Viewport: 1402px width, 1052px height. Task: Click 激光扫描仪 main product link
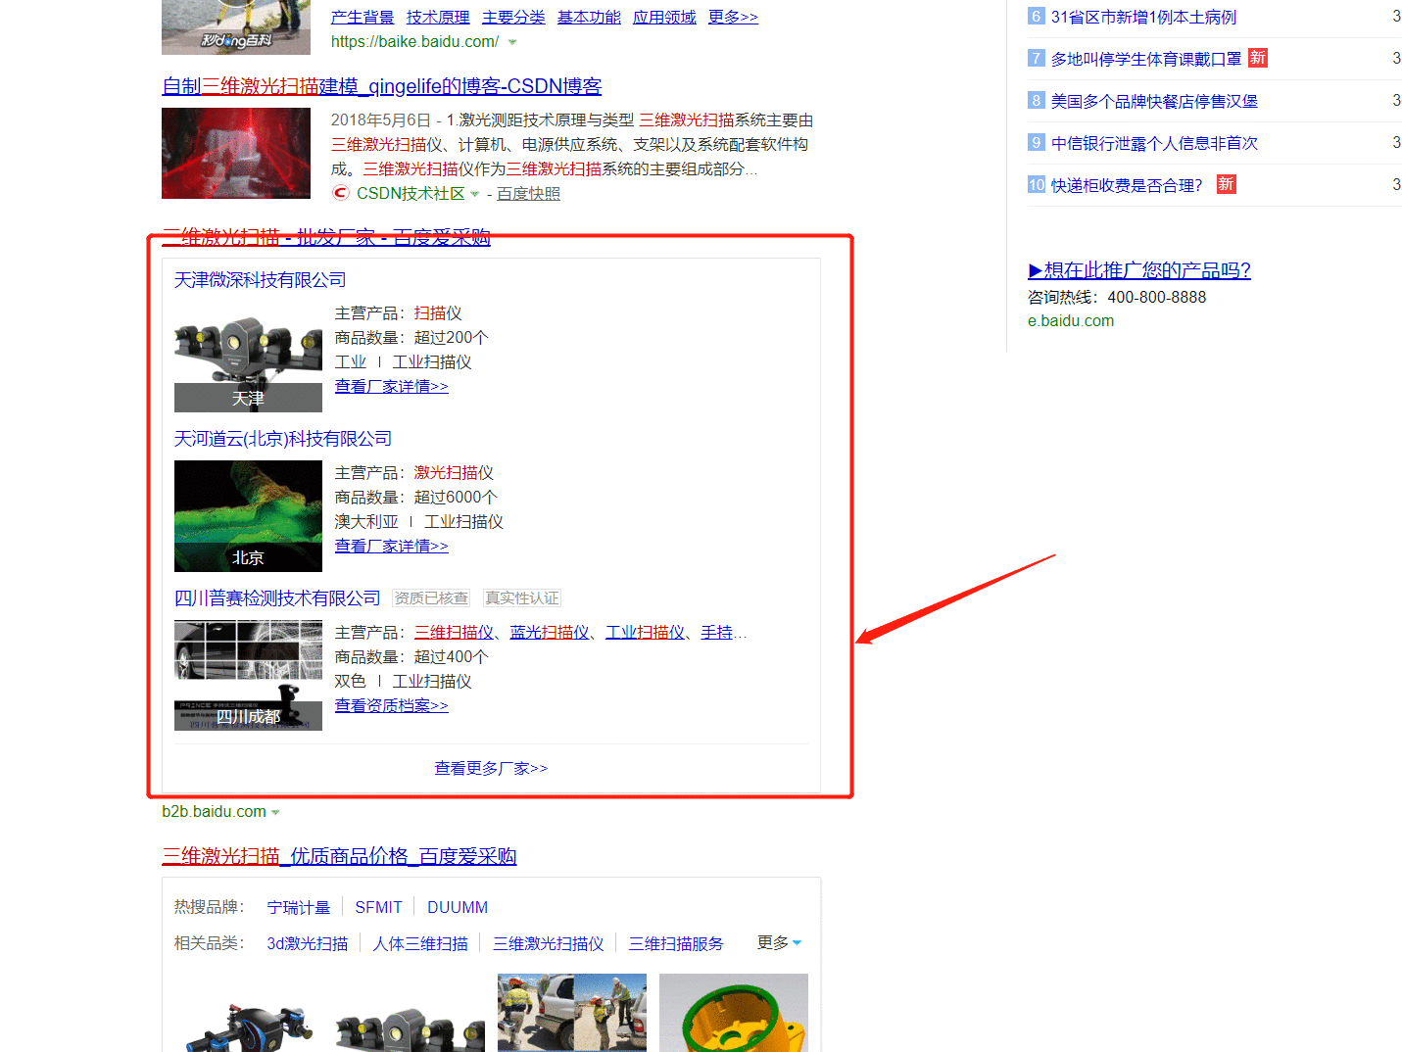454,473
